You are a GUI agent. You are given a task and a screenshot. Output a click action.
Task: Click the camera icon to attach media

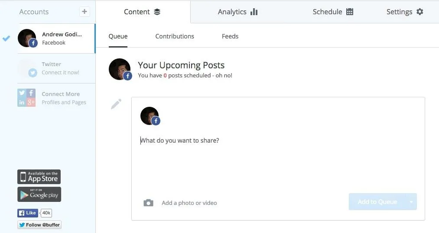pos(148,203)
